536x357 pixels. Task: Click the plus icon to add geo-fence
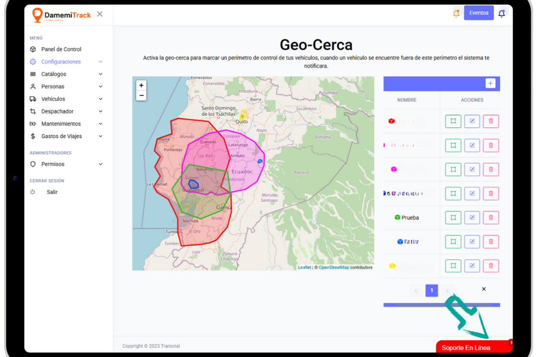(x=490, y=83)
